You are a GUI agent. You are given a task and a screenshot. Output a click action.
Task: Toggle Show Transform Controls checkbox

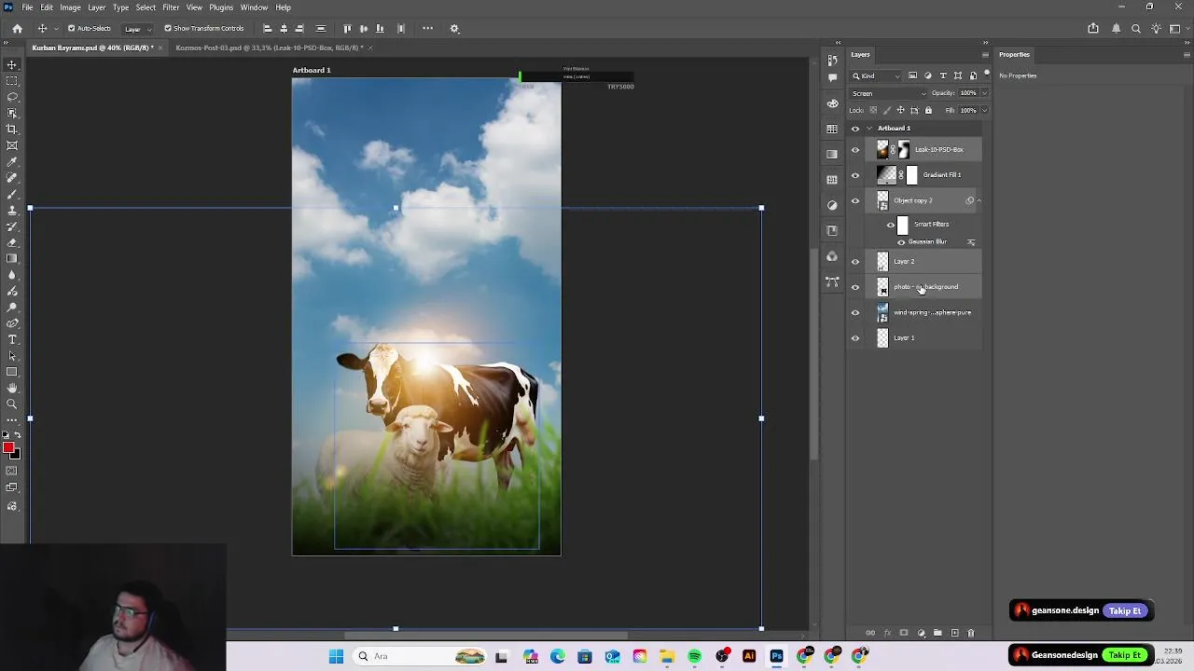tap(168, 28)
